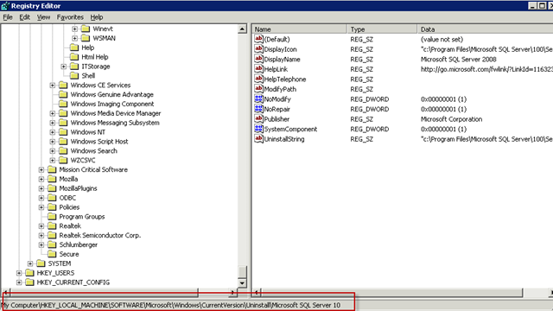
Task: Click the string icon for (Default)
Action: pyautogui.click(x=258, y=39)
